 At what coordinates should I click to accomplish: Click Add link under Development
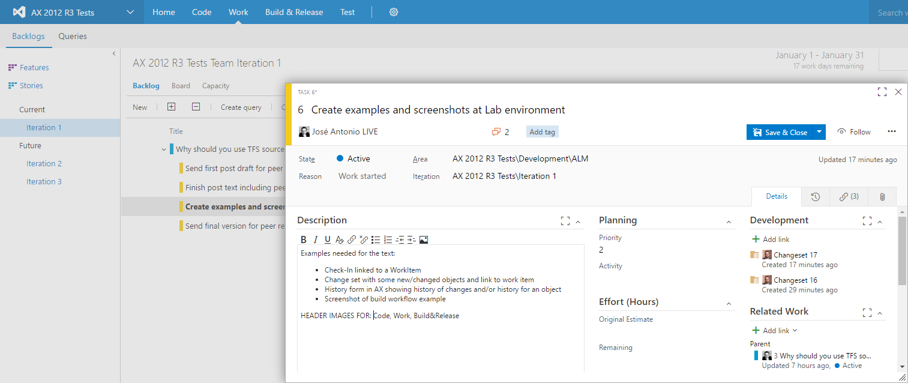click(x=772, y=239)
